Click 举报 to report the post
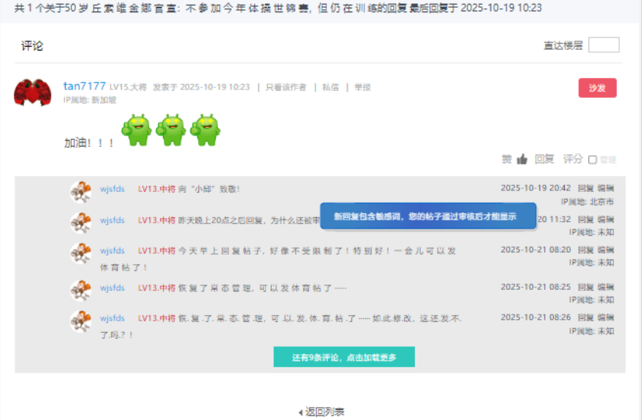642x420 pixels. 362,87
